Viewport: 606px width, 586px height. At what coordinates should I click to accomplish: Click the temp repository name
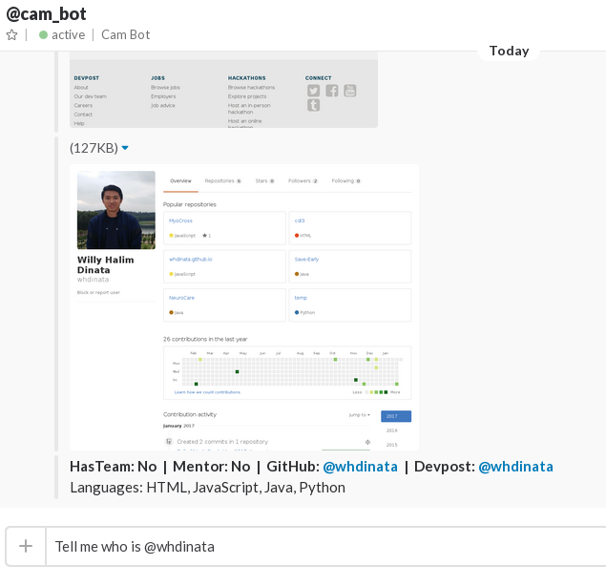301,298
